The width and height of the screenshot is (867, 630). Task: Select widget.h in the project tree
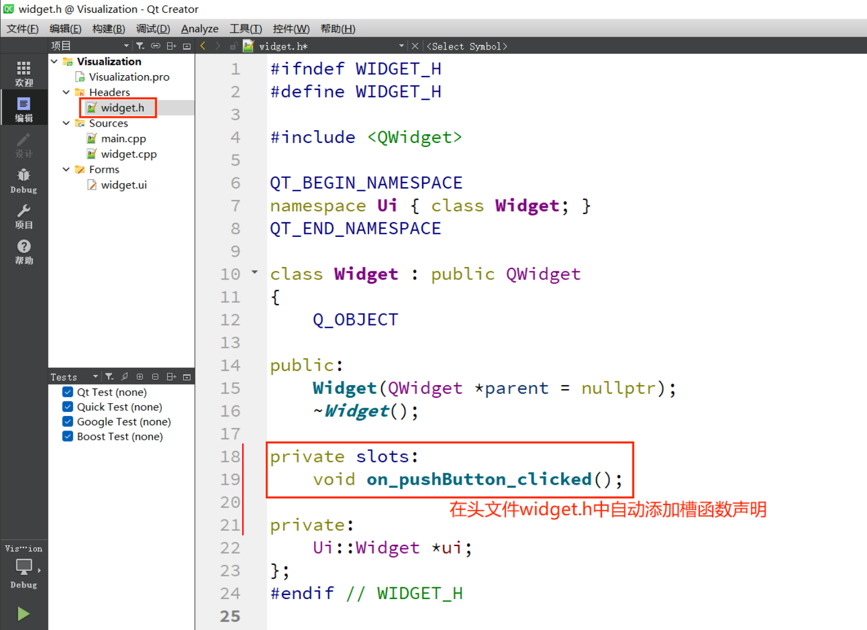click(123, 108)
